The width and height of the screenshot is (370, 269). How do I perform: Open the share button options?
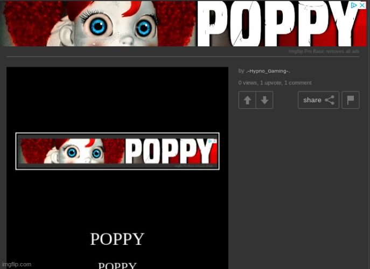(x=318, y=100)
